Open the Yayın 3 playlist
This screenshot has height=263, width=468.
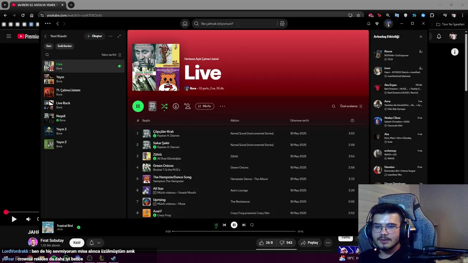[x=83, y=131]
